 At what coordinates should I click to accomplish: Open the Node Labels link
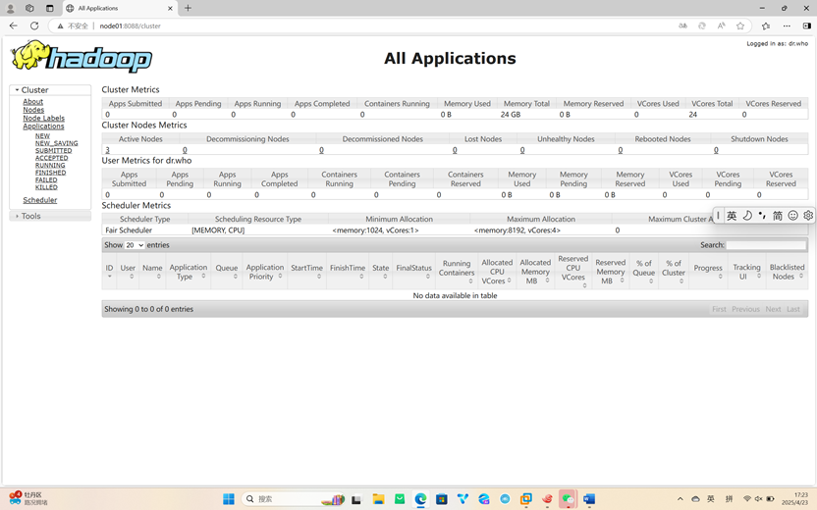pos(44,118)
